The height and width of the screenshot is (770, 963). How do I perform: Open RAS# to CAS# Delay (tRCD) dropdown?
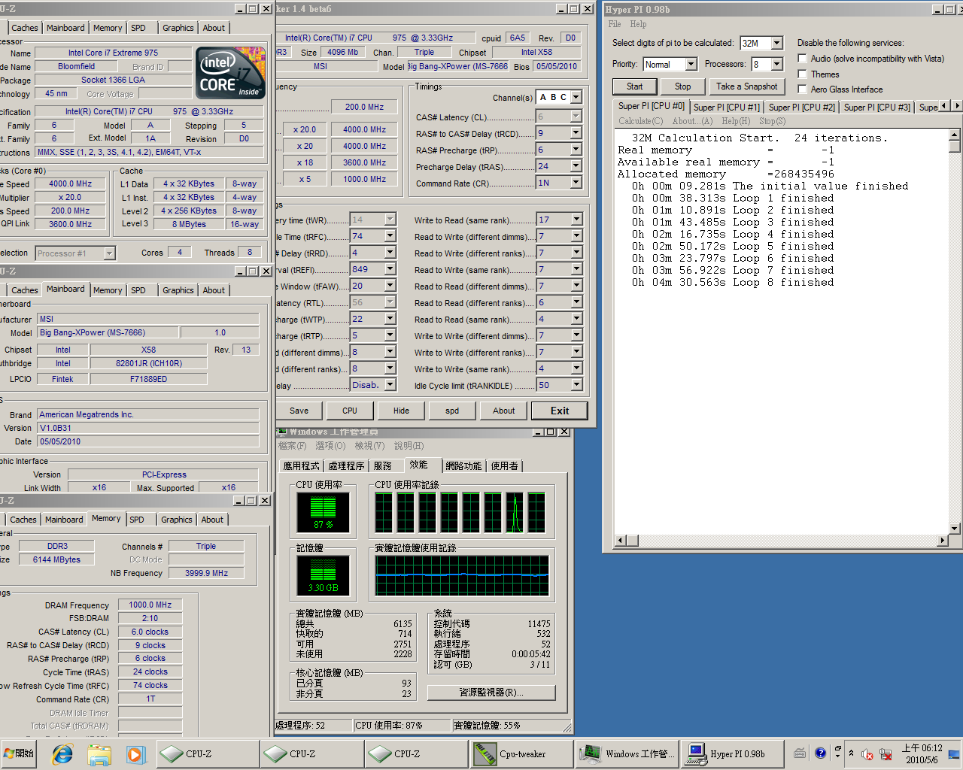576,133
